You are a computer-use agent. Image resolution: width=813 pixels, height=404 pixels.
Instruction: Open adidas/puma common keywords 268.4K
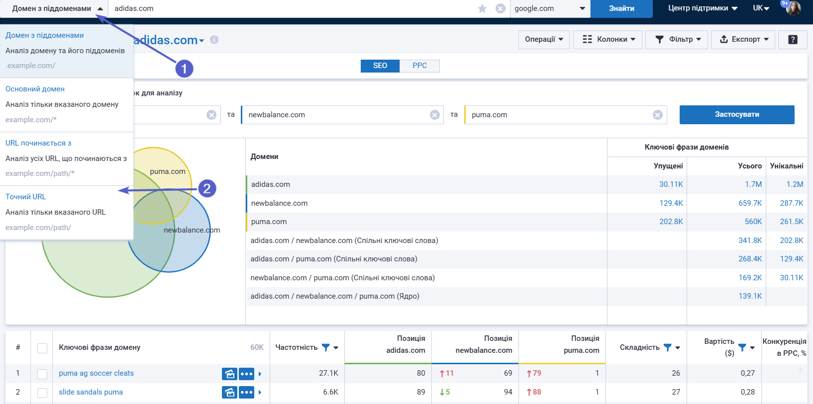coord(750,259)
